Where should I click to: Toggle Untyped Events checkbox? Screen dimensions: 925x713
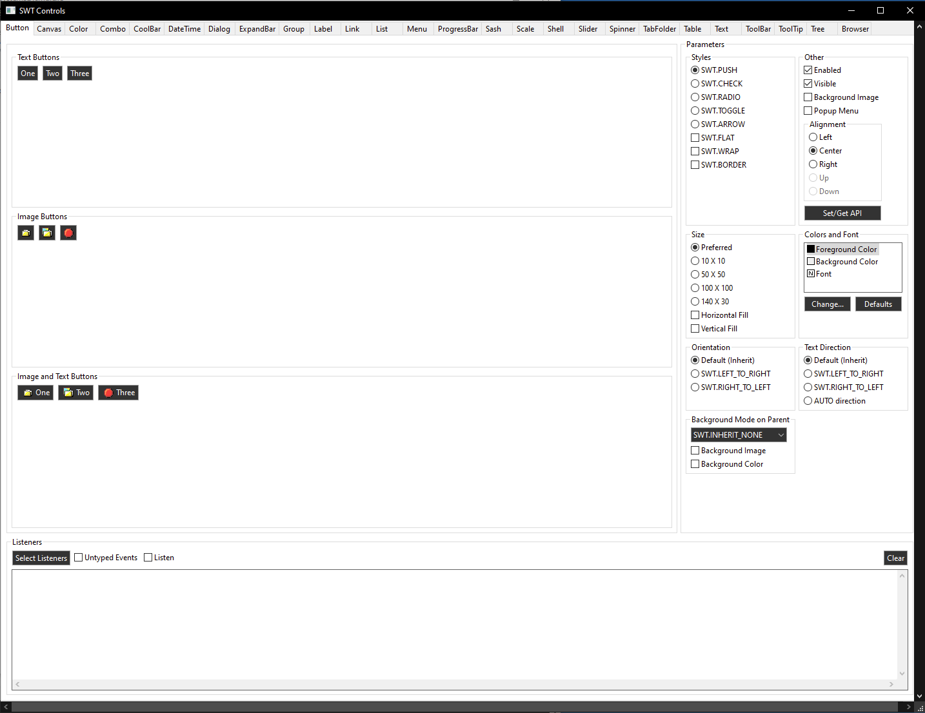[x=106, y=558]
